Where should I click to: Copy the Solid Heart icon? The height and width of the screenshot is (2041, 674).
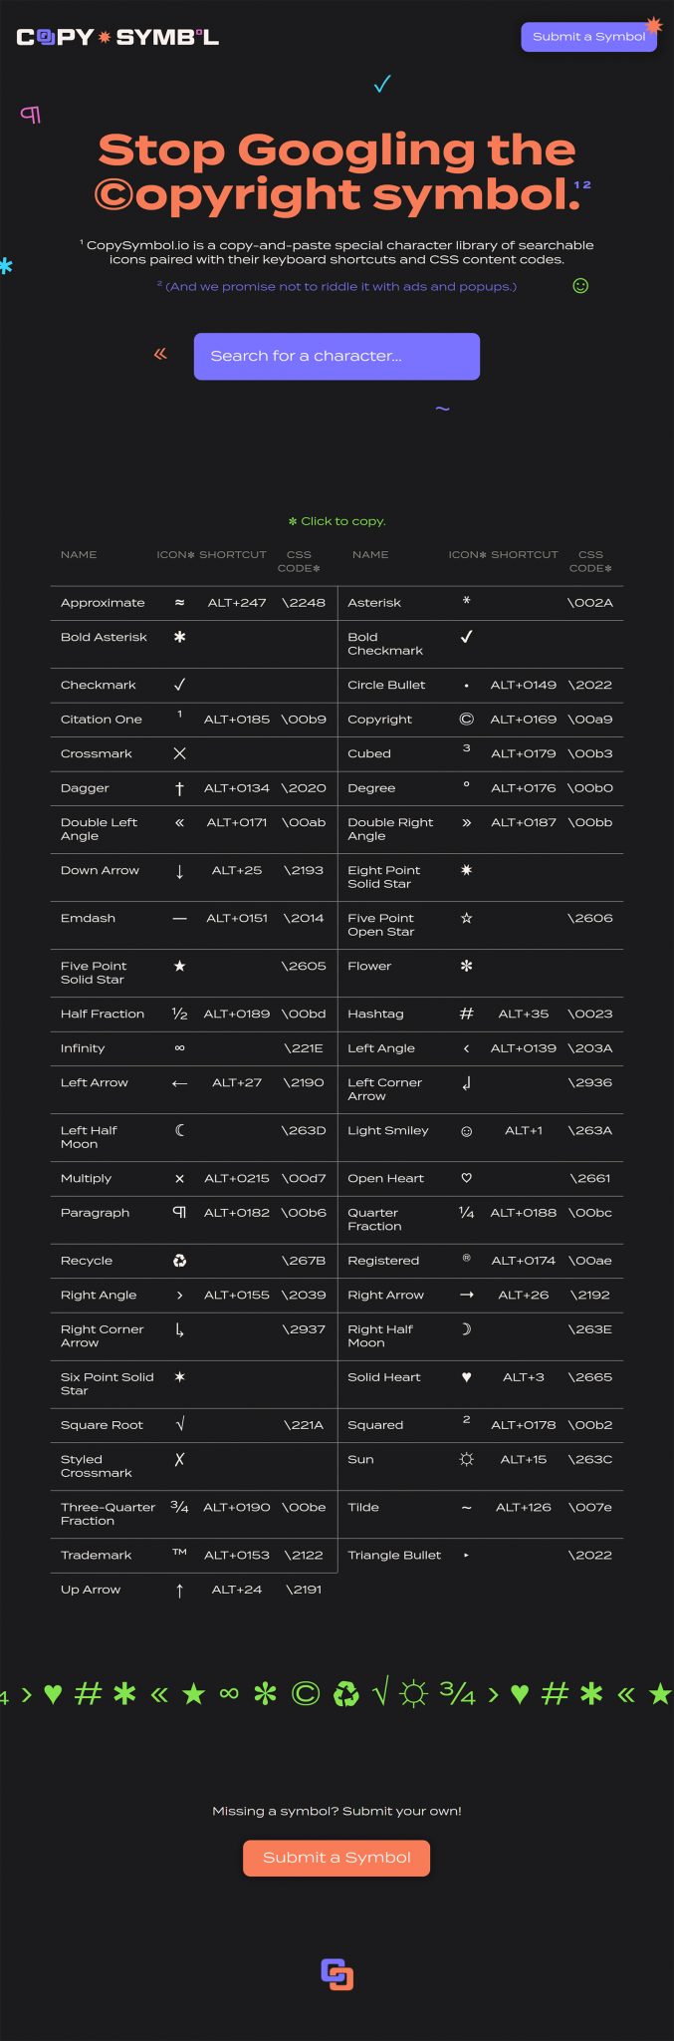tap(466, 1377)
